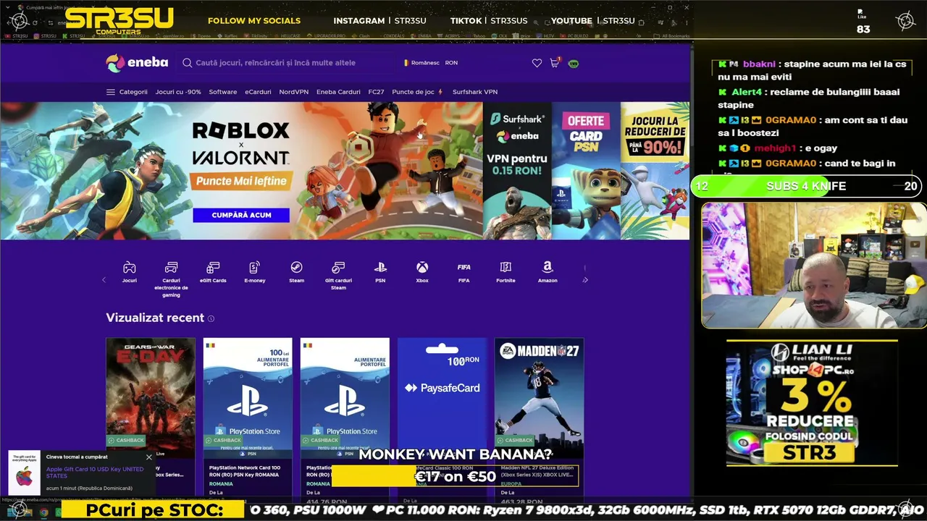Open the Jocuri la reduceri banner

(655, 171)
